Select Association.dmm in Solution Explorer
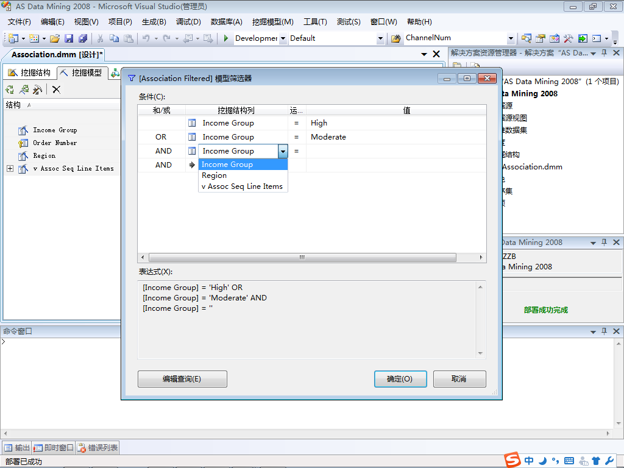The image size is (624, 468). (533, 167)
